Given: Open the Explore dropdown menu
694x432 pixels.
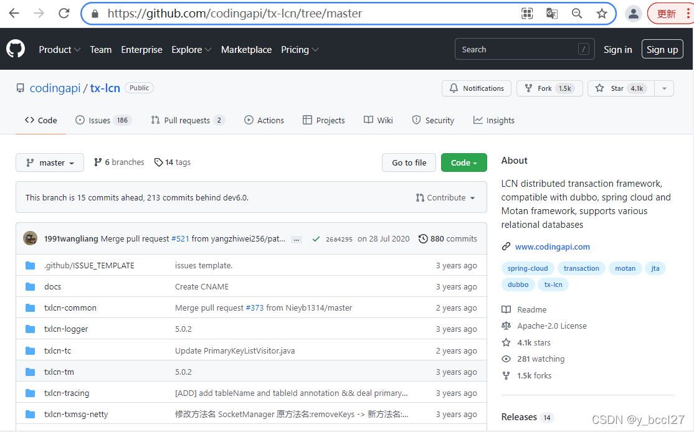Looking at the screenshot, I should tap(191, 50).
